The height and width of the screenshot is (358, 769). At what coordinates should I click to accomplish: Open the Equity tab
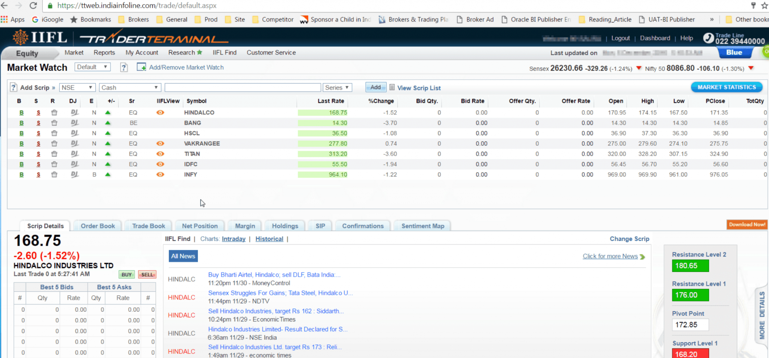(x=27, y=53)
